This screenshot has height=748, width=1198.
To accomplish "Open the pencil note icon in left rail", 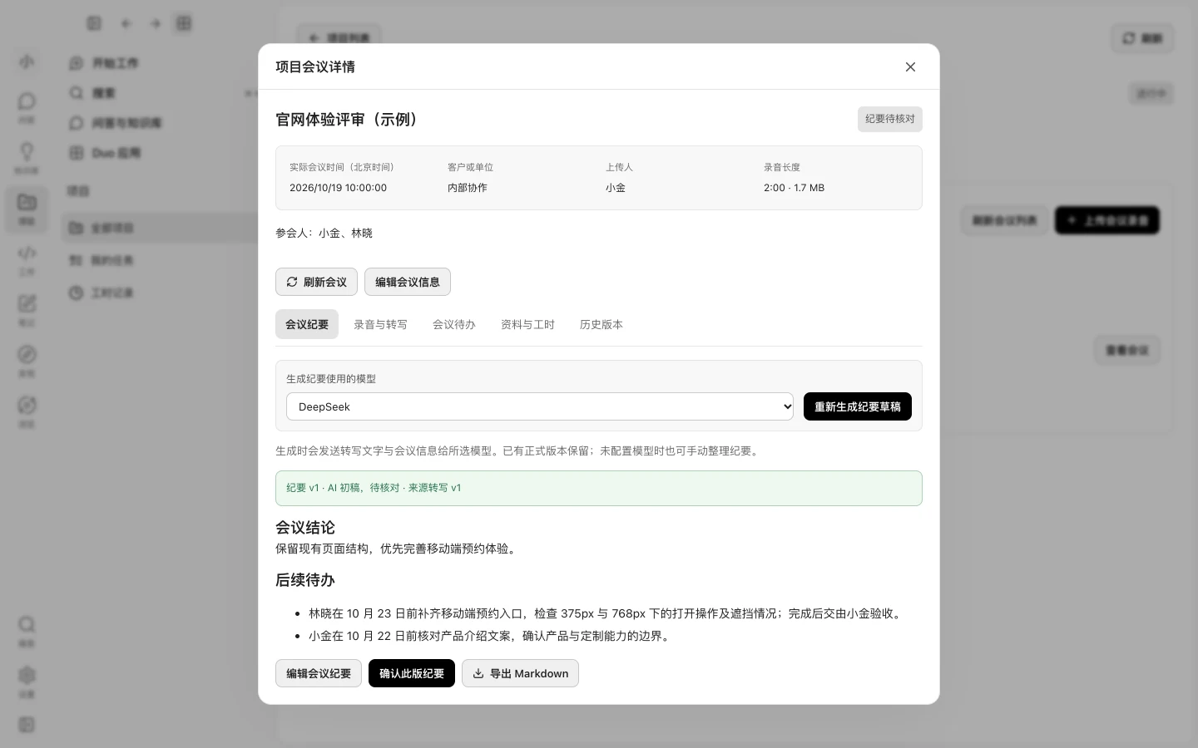I will pos(27,304).
